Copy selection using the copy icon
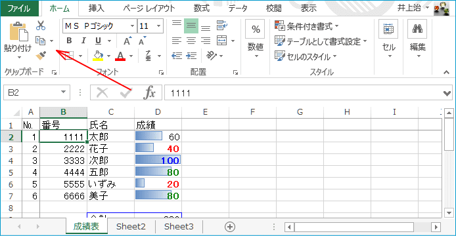The width and height of the screenshot is (456, 236). (x=41, y=41)
